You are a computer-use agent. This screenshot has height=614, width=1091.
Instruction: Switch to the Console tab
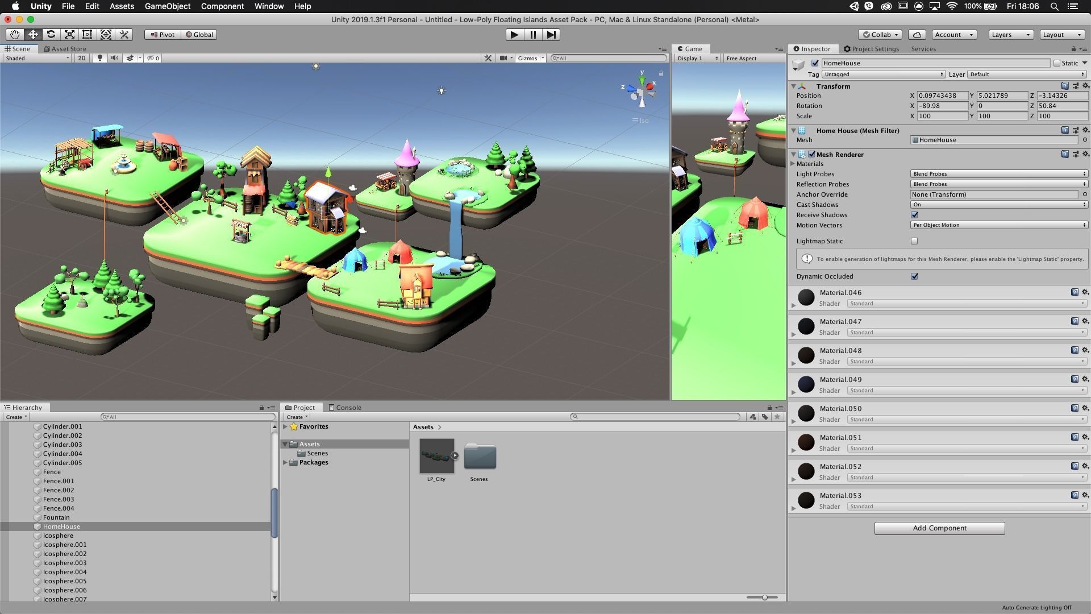345,408
